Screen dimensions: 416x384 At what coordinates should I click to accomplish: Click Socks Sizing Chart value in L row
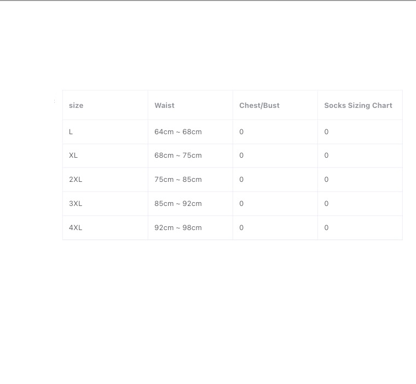tap(326, 131)
